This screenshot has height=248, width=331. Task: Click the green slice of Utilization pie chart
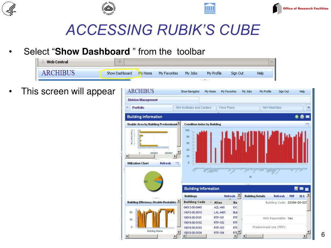point(150,181)
